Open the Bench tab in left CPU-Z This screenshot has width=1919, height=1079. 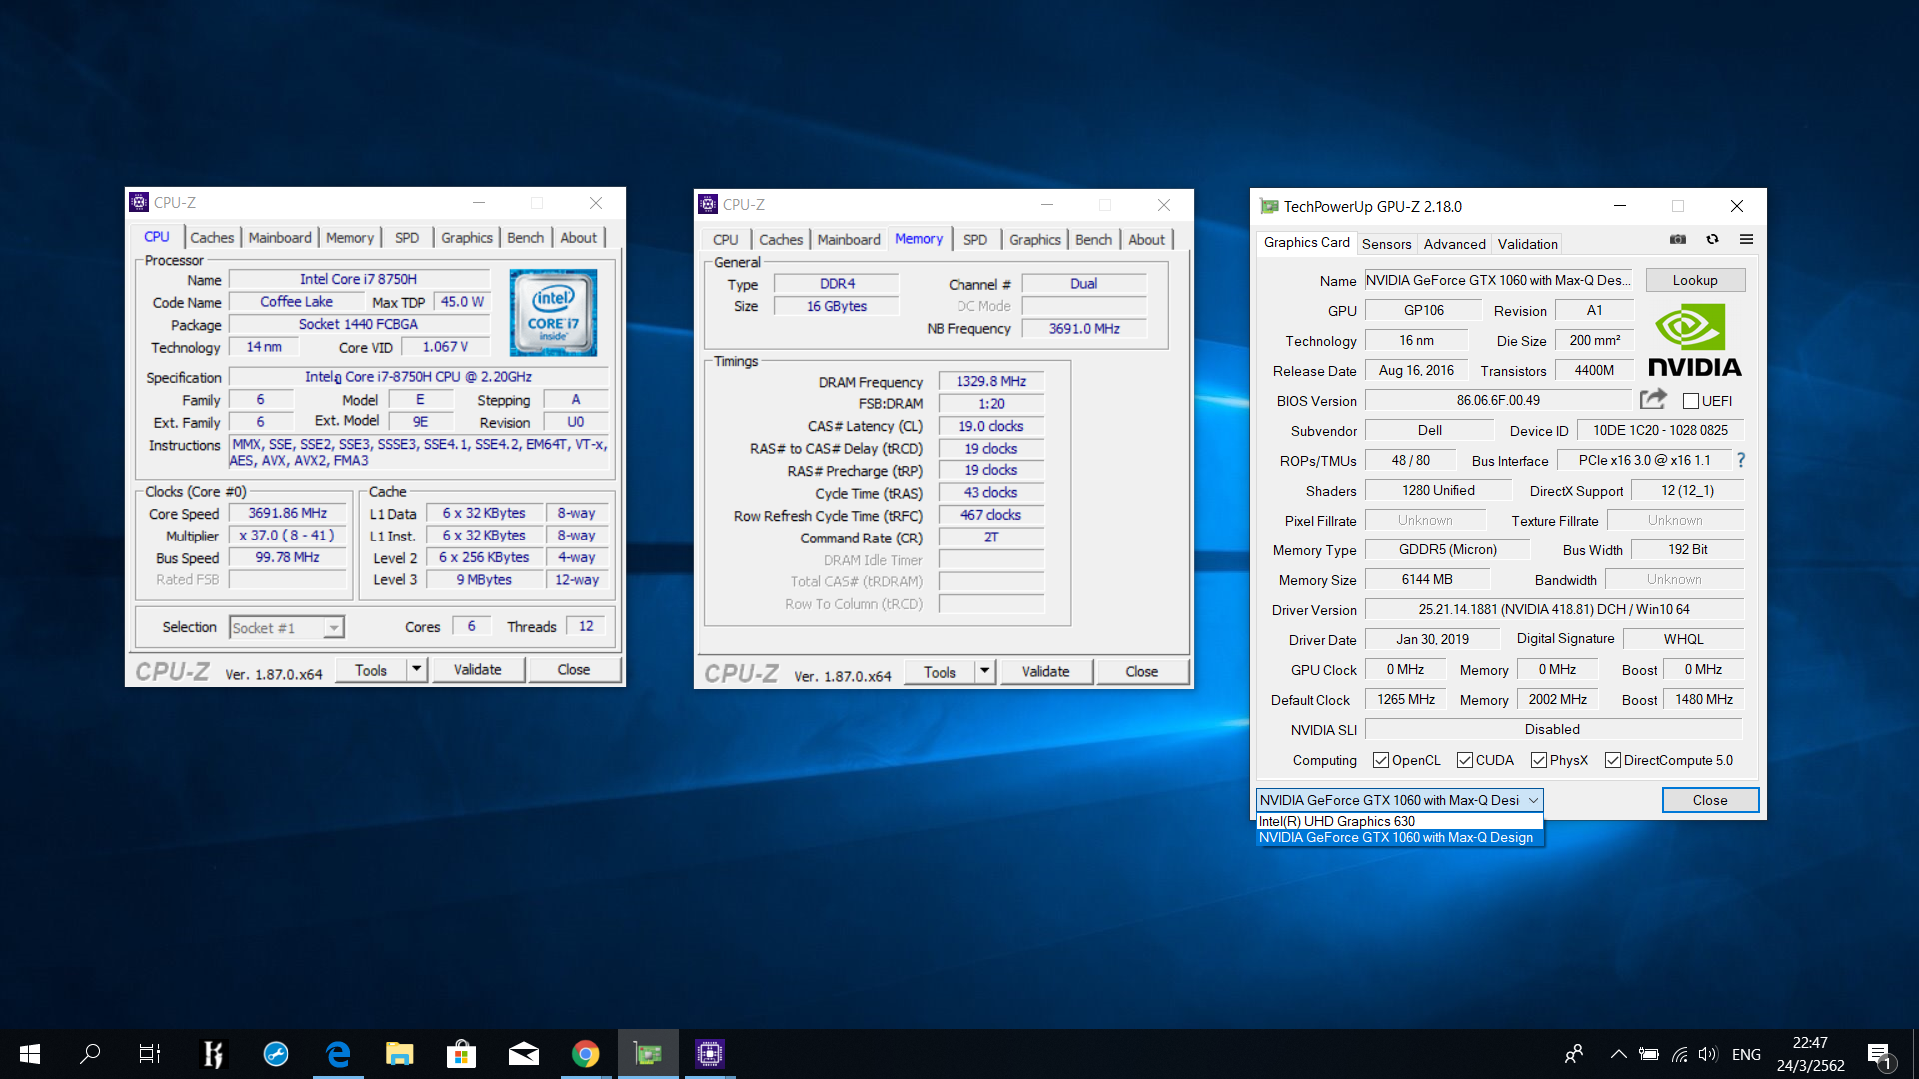[525, 238]
